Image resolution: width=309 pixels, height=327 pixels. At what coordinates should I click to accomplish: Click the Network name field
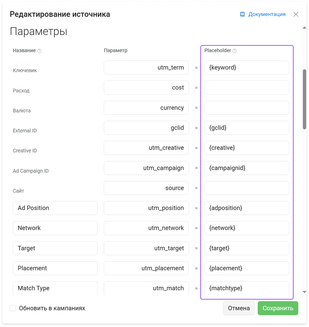point(55,228)
